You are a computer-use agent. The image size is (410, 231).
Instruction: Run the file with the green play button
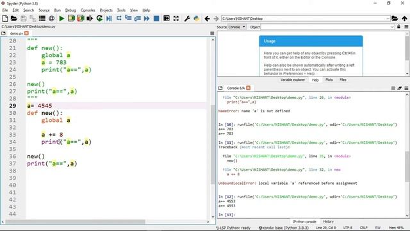(x=61, y=19)
